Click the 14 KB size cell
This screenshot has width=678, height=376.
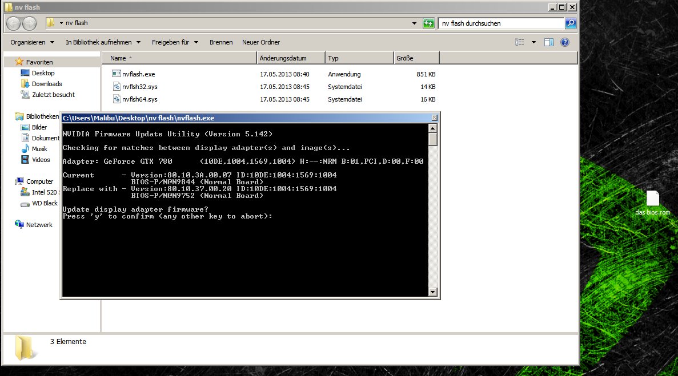tap(428, 87)
